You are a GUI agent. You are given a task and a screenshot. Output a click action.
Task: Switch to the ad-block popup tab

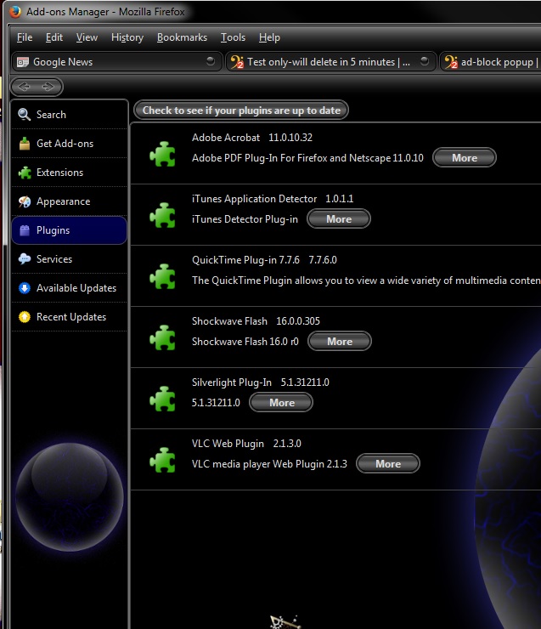[491, 62]
